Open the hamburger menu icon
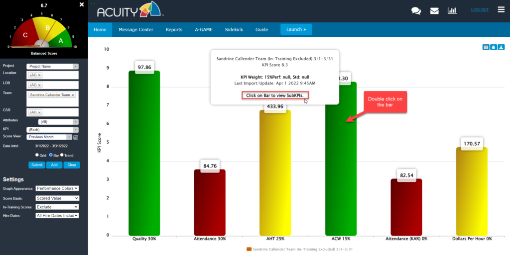 (501, 9)
